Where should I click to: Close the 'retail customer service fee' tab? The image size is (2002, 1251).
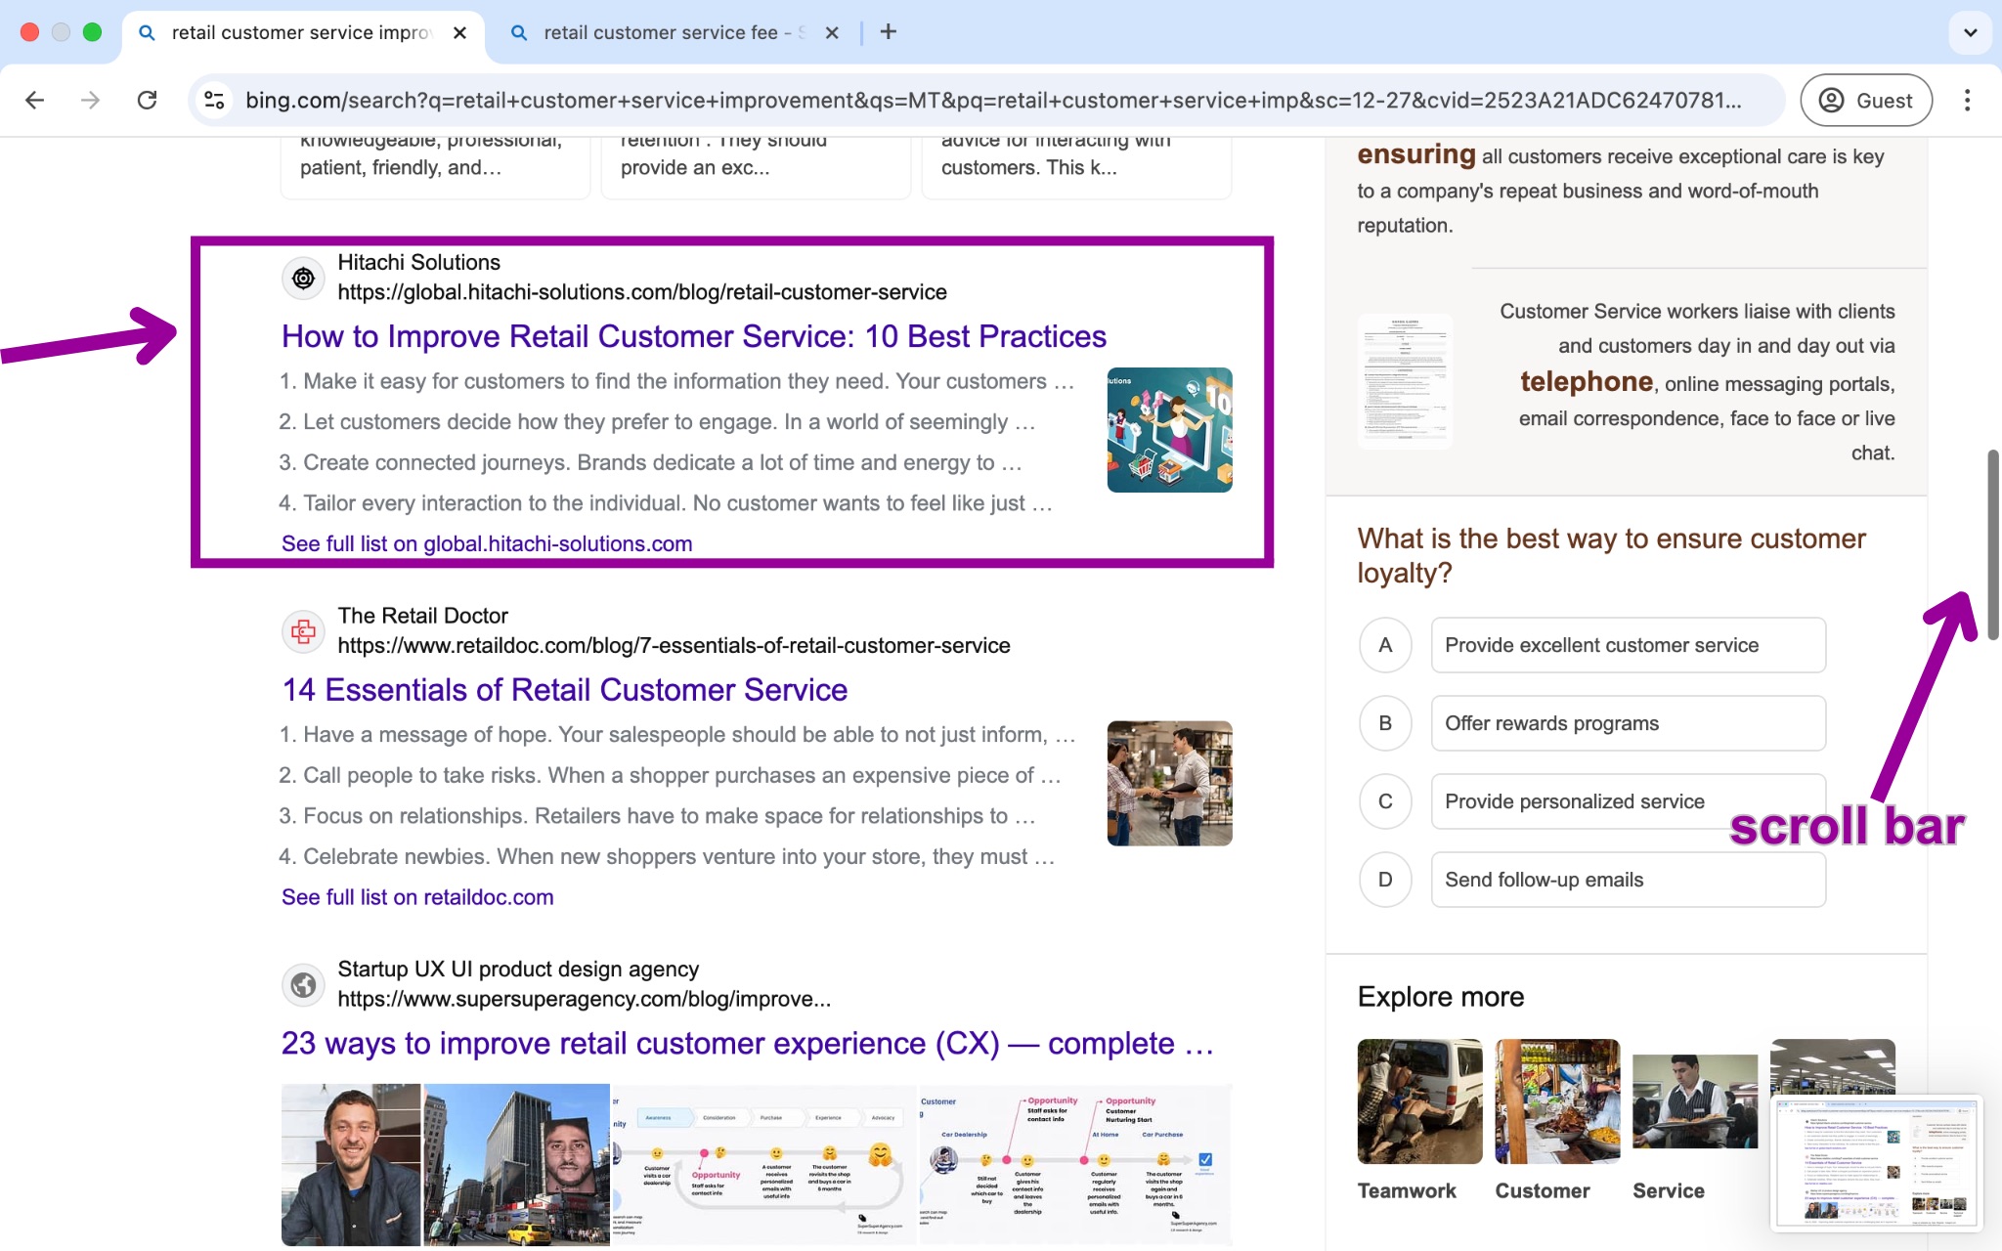pos(832,32)
